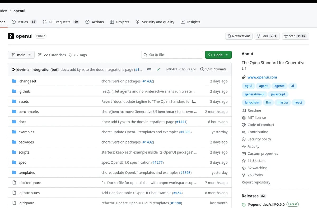Visit www.openui.com website link
This screenshot has height=208, width=317.
[262, 77]
